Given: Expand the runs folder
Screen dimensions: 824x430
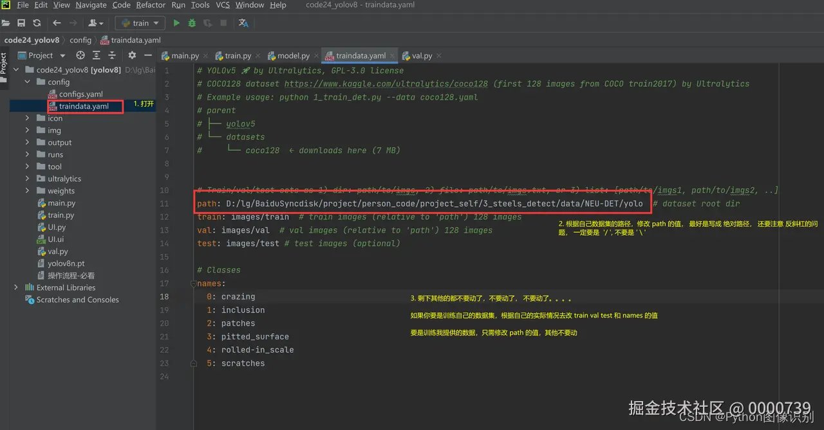Looking at the screenshot, I should point(28,154).
